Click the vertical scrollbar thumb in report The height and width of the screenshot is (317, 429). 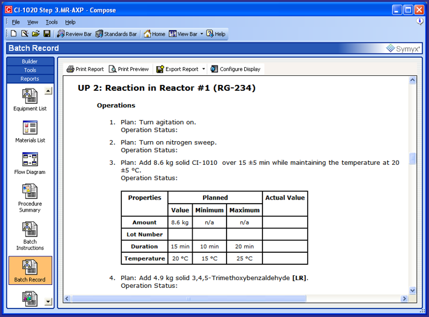[413, 159]
